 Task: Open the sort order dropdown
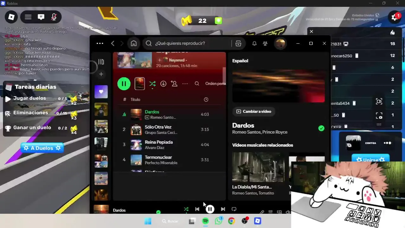coord(215,84)
